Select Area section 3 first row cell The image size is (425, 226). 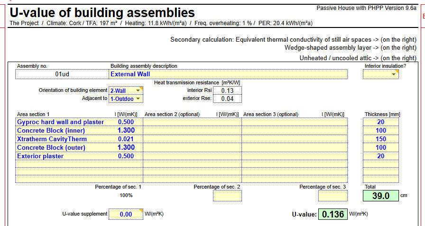tap(295, 122)
